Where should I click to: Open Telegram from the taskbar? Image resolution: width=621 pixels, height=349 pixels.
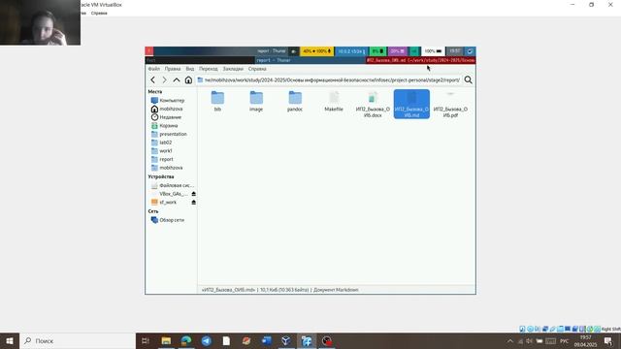click(x=207, y=340)
